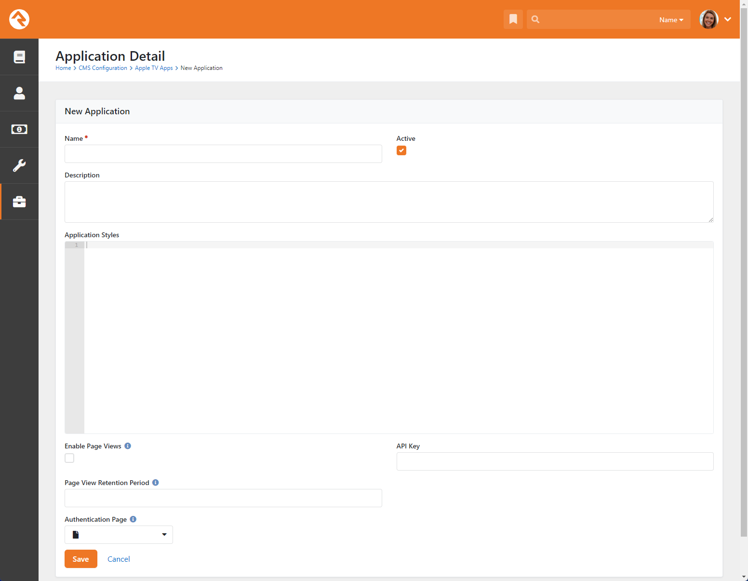Click the Rock RMS logo icon
The width and height of the screenshot is (748, 581).
19,19
